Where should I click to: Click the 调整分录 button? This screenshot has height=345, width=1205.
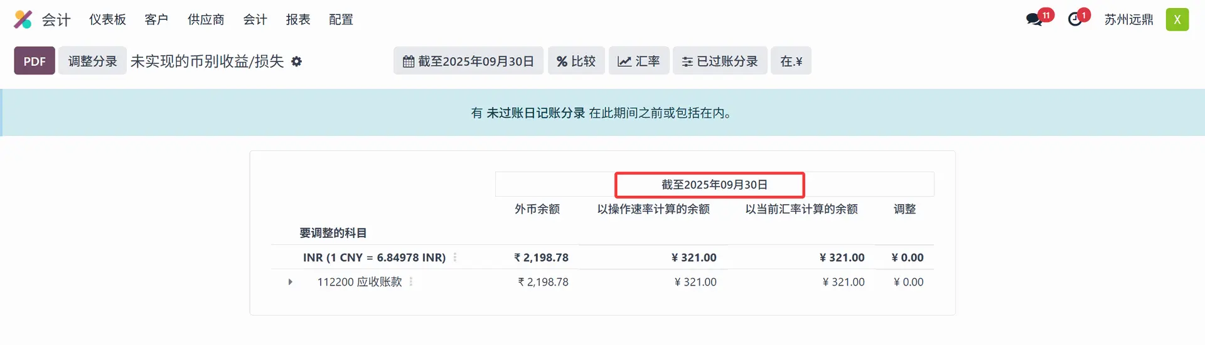coord(92,61)
